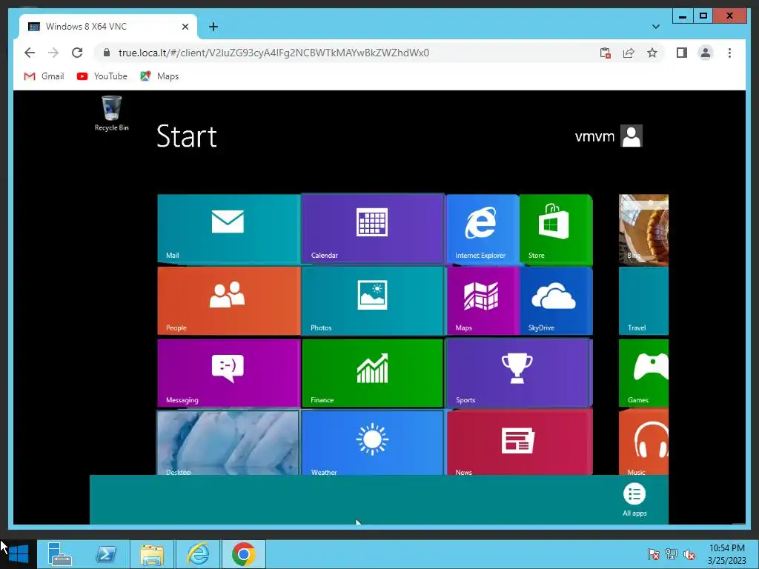Open the vmvm user account menu

[x=609, y=136]
